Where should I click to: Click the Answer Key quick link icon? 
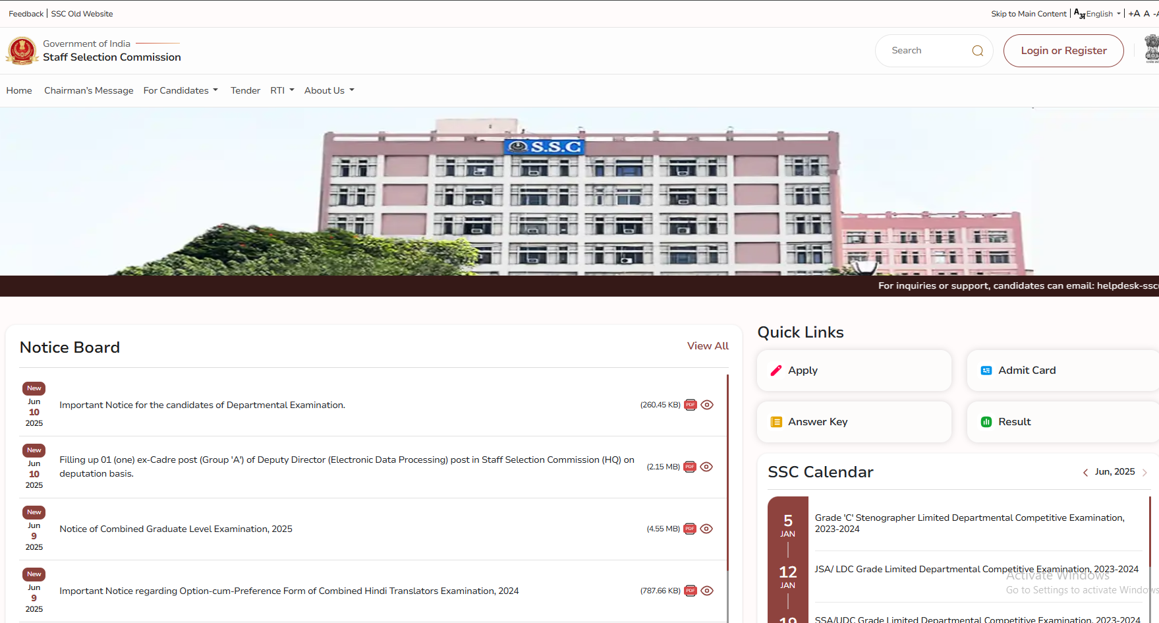776,422
